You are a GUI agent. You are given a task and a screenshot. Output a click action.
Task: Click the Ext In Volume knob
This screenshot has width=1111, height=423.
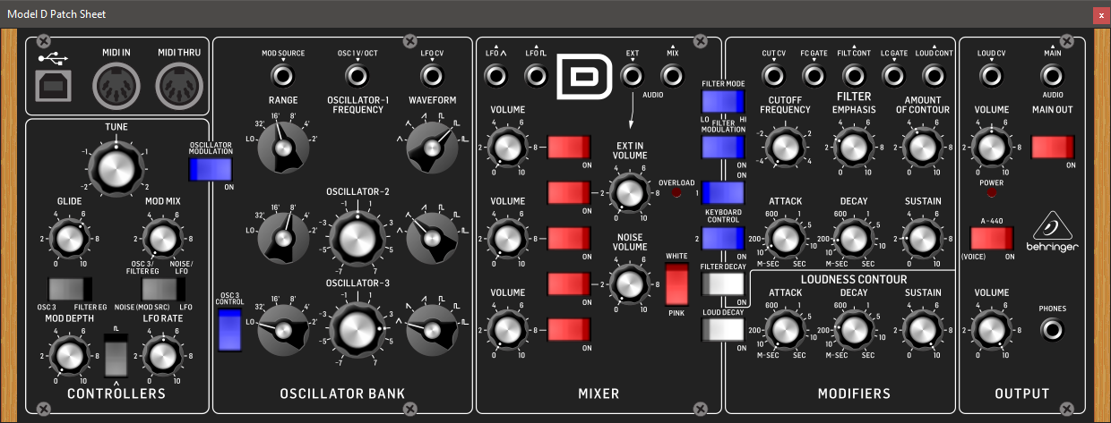632,192
